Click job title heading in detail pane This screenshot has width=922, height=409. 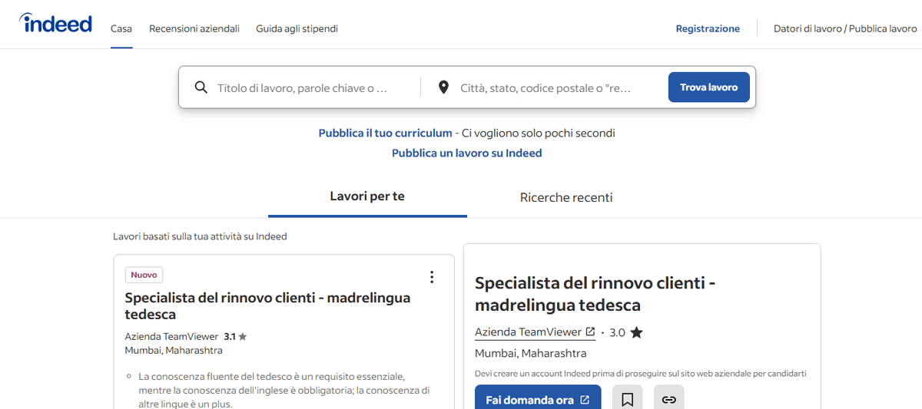595,294
